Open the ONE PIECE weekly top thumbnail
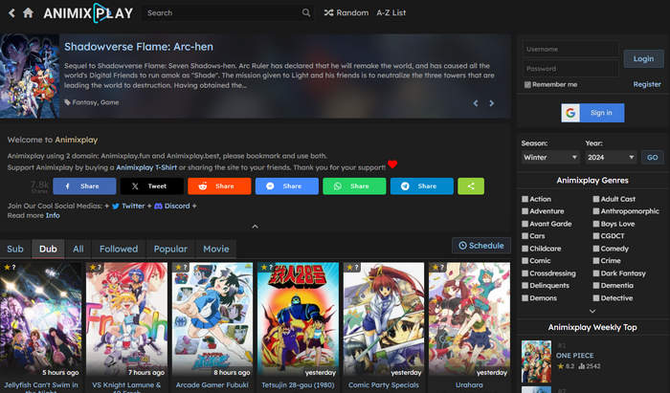 (536, 361)
